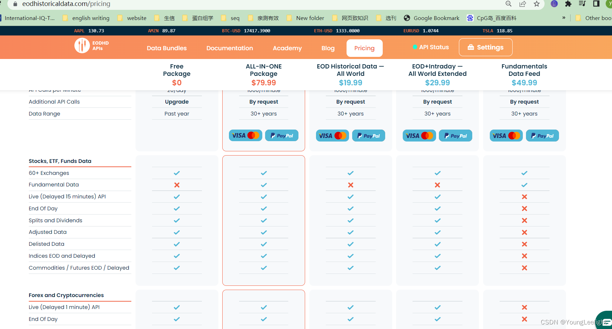Open the chat widget at the bottom corner
The height and width of the screenshot is (329, 612).
pyautogui.click(x=605, y=321)
